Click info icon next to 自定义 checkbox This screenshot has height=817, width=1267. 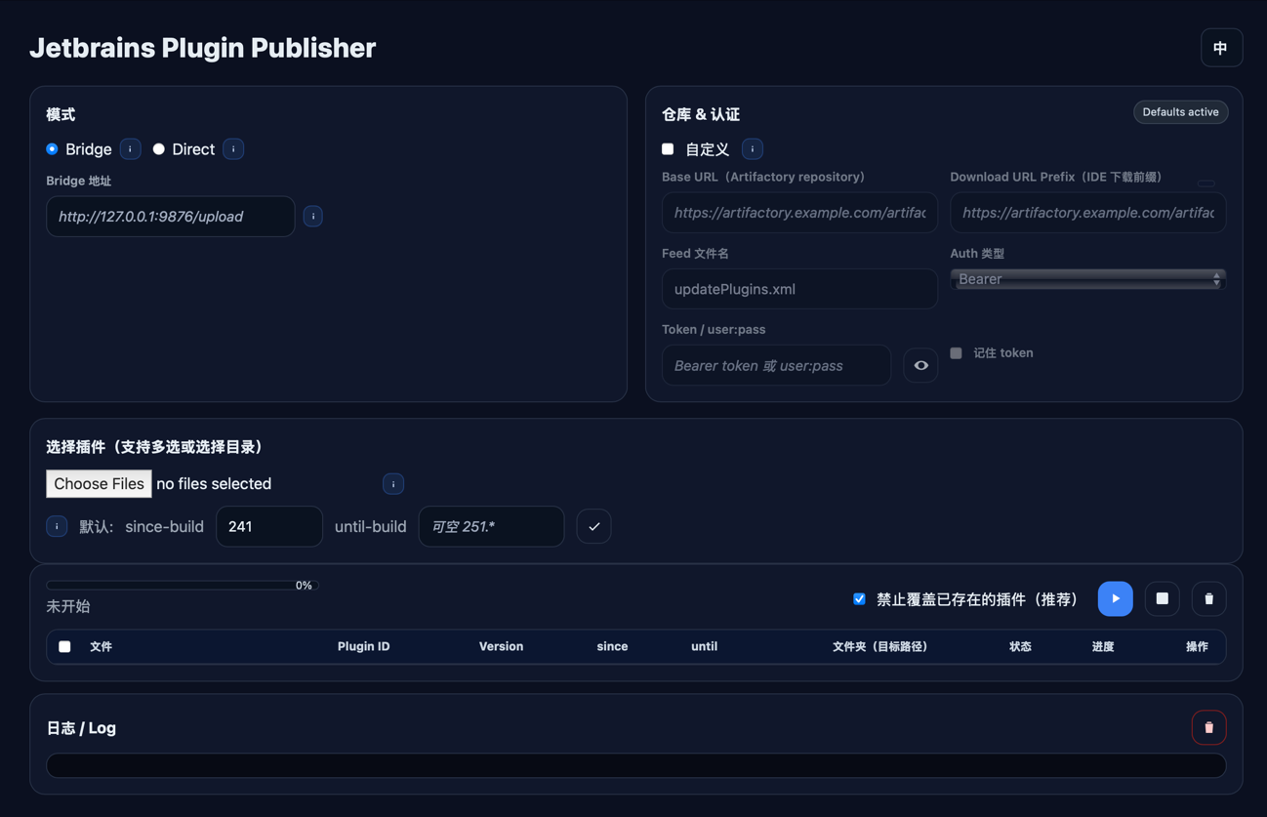point(753,149)
